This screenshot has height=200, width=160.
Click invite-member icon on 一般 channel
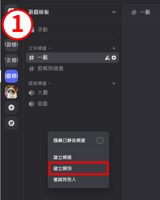click(x=107, y=58)
